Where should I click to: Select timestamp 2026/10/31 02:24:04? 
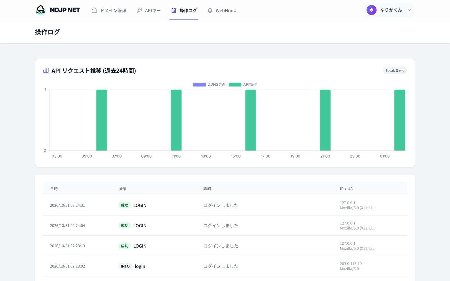point(67,226)
